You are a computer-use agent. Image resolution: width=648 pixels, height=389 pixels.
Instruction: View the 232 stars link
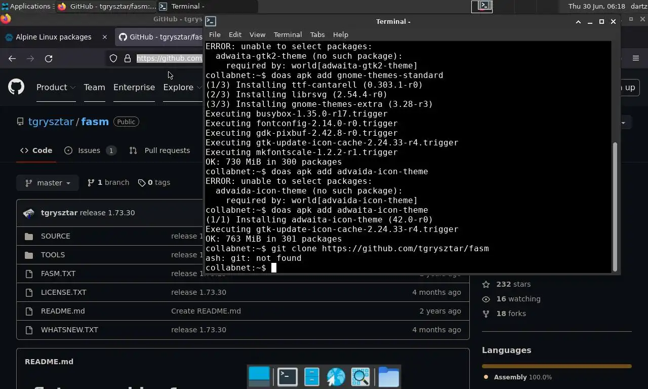click(506, 284)
